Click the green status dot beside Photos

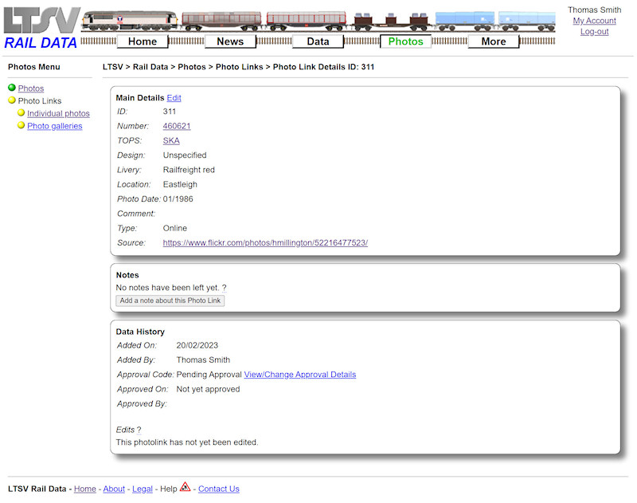click(11, 88)
